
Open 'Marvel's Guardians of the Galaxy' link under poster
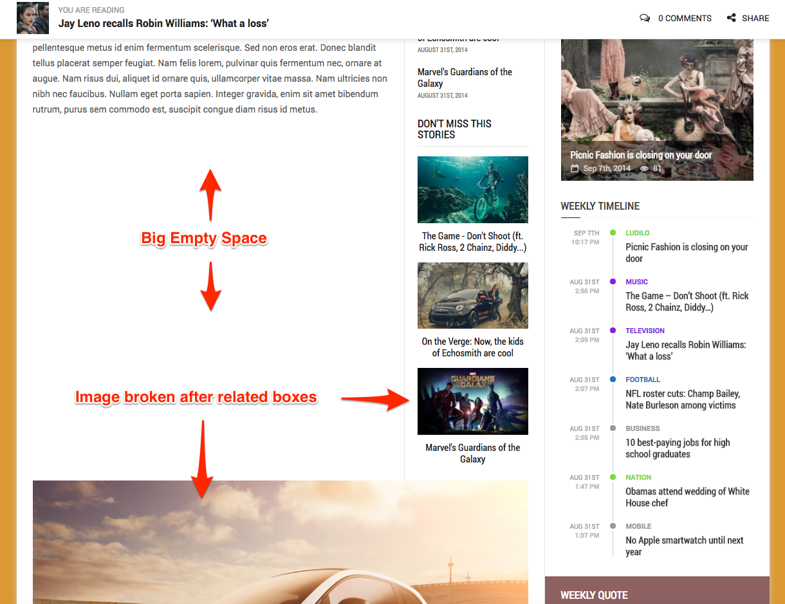473,453
